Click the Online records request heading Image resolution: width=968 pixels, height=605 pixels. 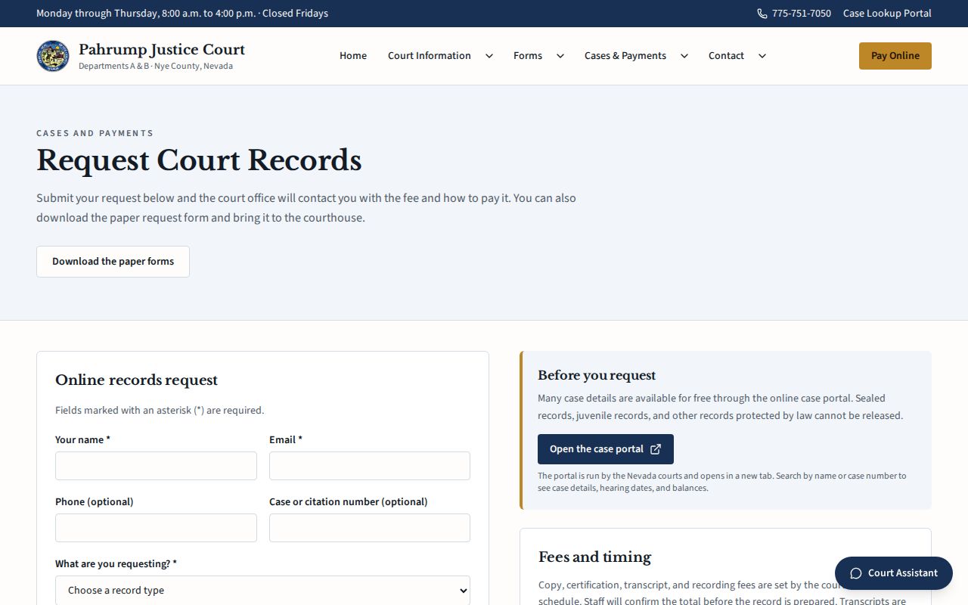[x=136, y=380]
